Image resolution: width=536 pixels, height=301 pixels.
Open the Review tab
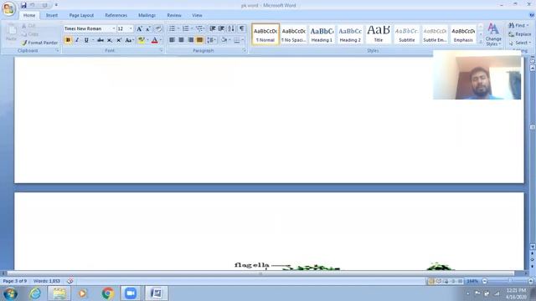tap(174, 15)
